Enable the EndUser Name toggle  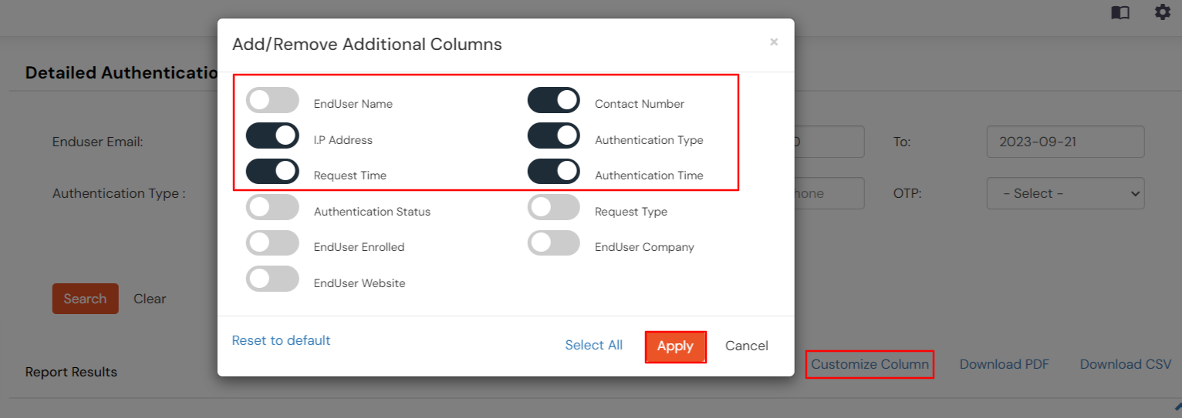click(272, 100)
